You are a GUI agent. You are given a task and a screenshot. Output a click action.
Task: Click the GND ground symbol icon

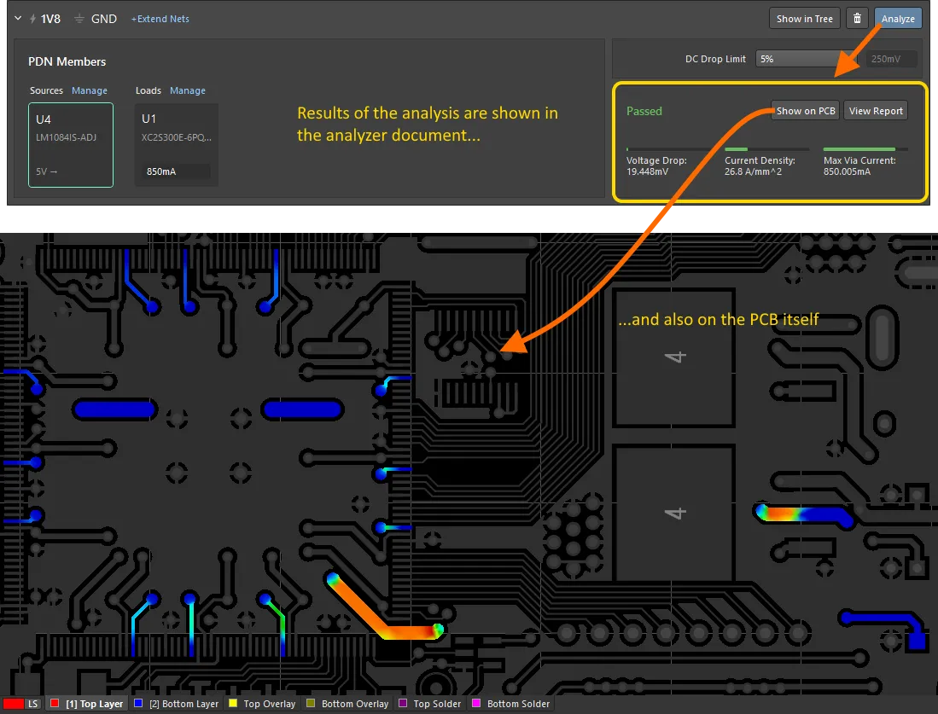click(x=79, y=19)
